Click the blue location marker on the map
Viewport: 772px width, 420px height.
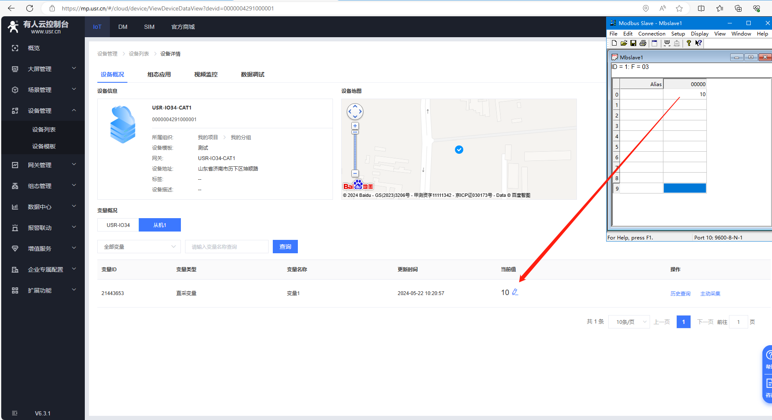pos(459,150)
